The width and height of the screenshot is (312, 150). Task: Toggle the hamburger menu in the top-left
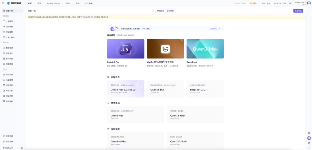3,3
